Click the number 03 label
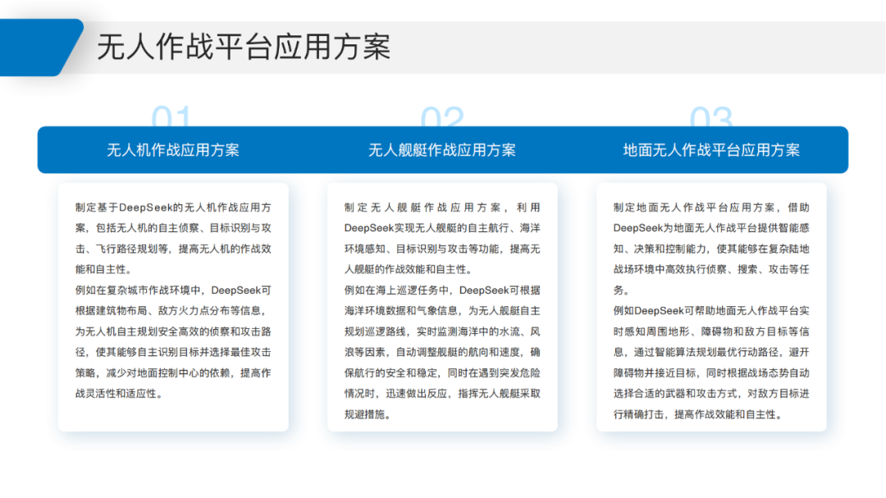Image resolution: width=886 pixels, height=498 pixels. point(710,117)
